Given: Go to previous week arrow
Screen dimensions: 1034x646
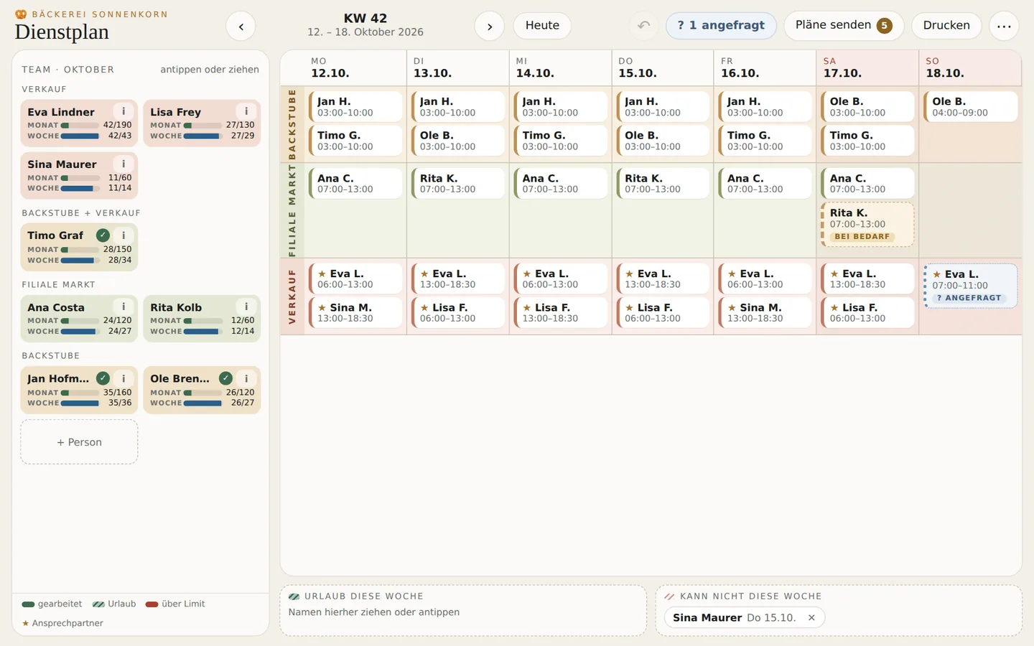Looking at the screenshot, I should 241,27.
